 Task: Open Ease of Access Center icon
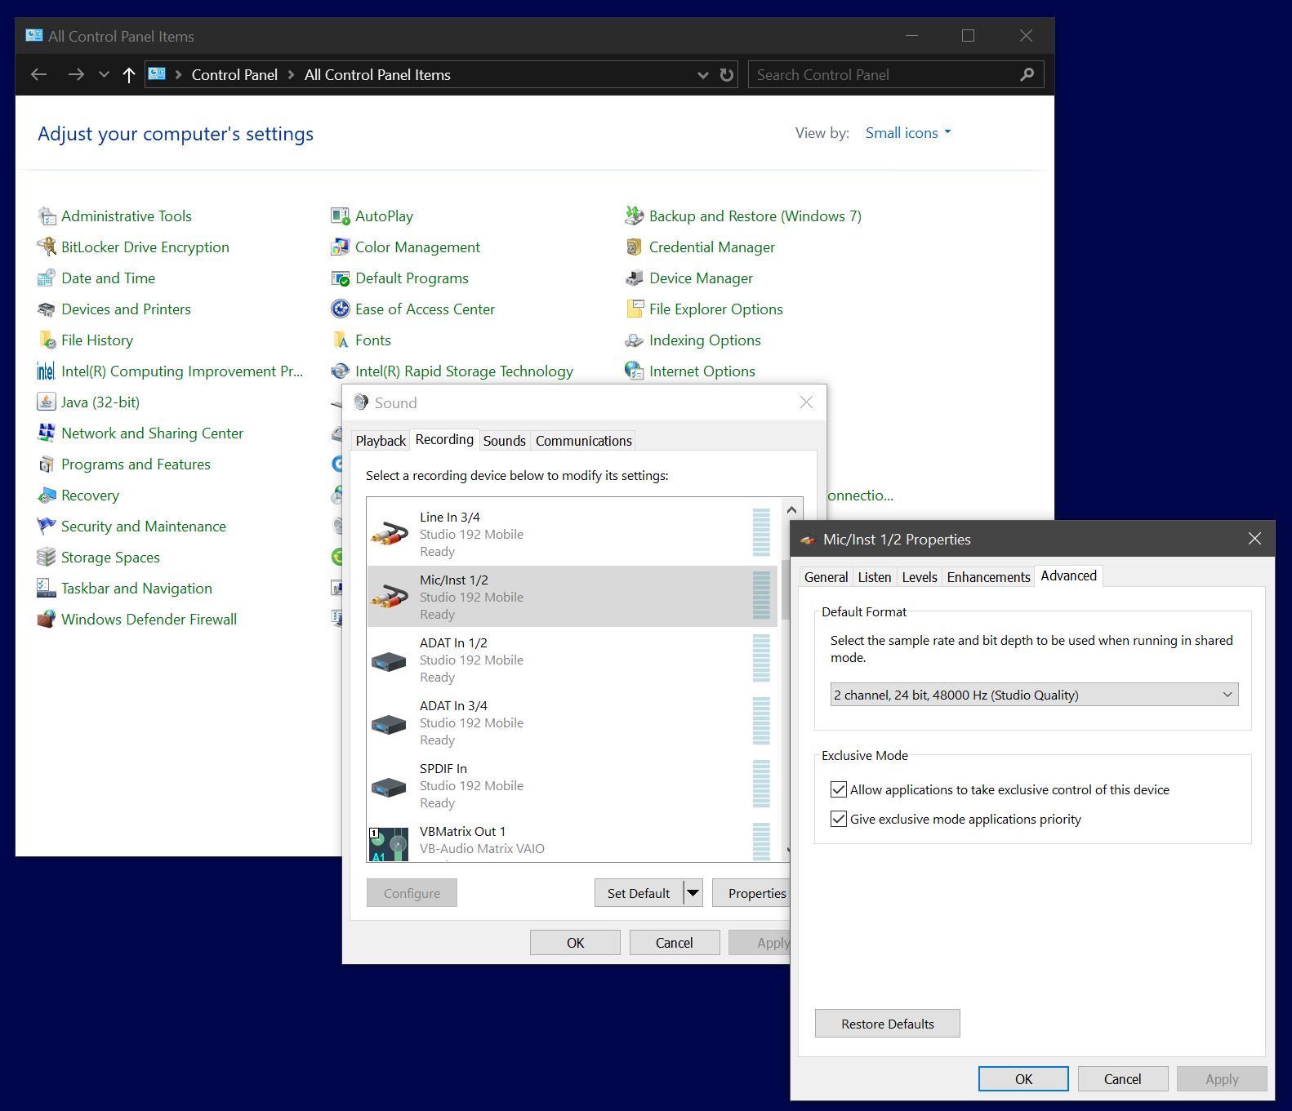pos(341,309)
